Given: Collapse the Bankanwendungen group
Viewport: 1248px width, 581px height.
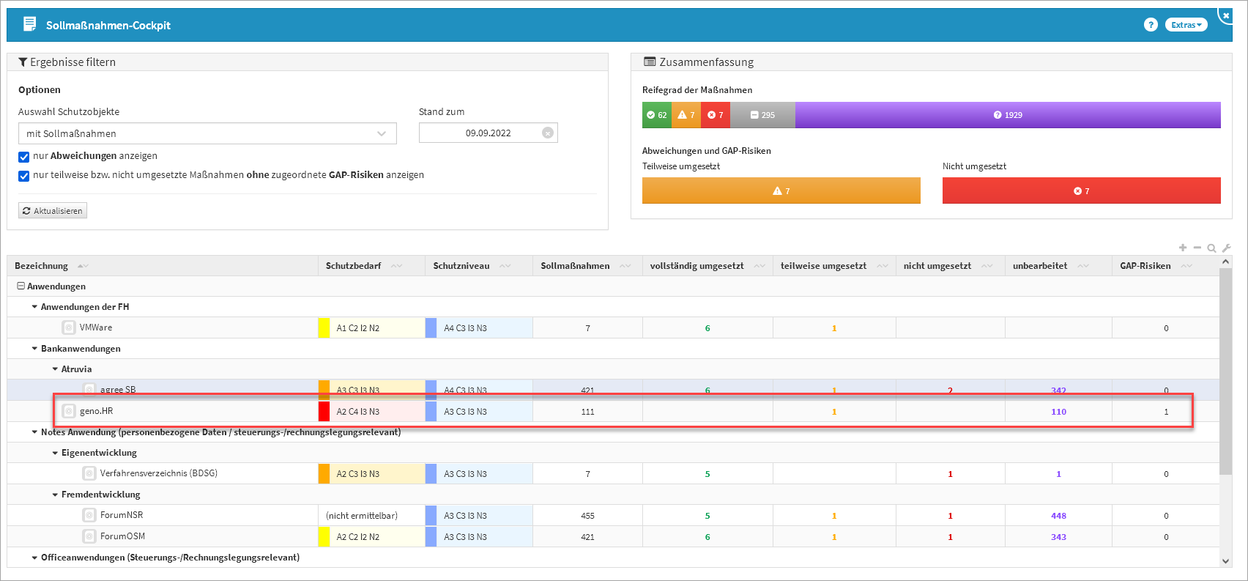Looking at the screenshot, I should 34,349.
